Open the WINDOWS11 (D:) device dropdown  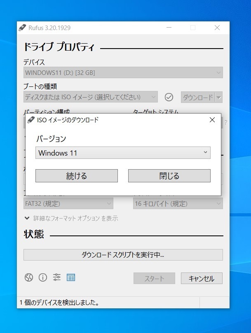coord(123,72)
